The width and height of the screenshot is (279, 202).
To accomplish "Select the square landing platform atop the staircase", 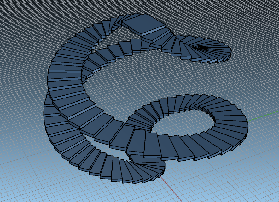I will (x=143, y=25).
